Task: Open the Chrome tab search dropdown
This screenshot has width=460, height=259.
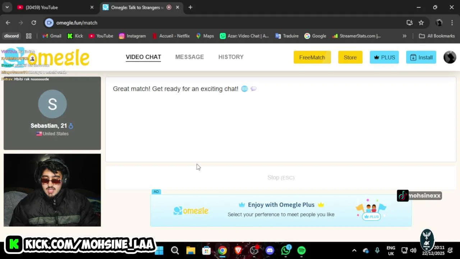Action: pos(7,7)
